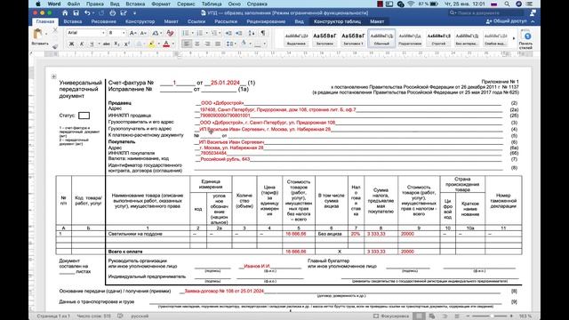Click the spelling check icon in status bar

click(x=120, y=316)
